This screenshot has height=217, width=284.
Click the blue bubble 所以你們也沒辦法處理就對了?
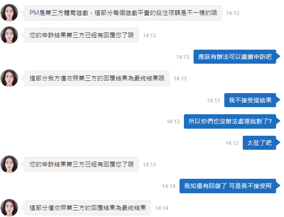[230, 122]
